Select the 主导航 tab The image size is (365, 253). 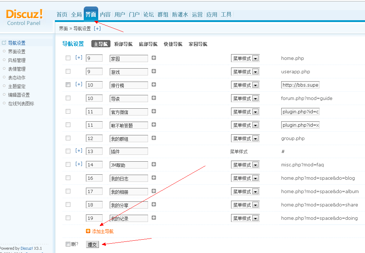tap(101, 44)
